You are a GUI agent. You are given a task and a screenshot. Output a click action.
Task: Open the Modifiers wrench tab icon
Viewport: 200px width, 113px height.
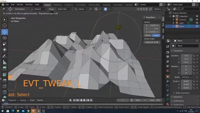click(x=168, y=81)
